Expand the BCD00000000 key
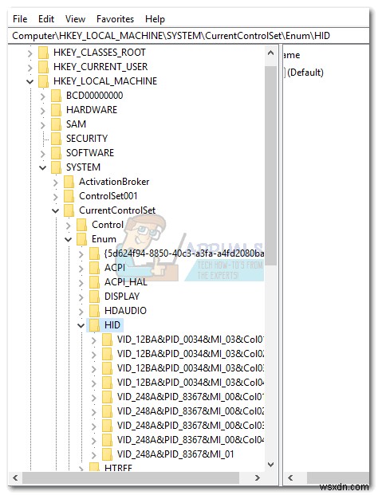Image resolution: width=378 pixels, height=495 pixels. tap(42, 96)
